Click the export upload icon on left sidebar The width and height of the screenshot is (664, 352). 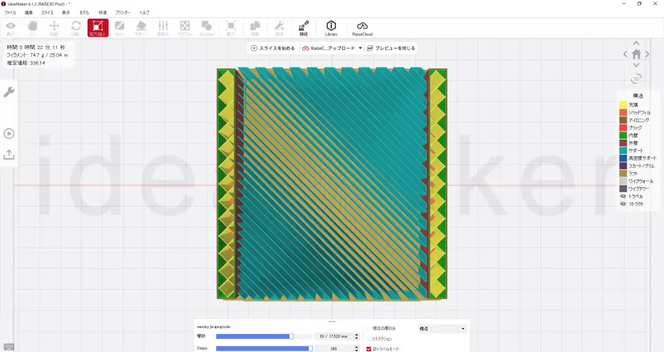(x=9, y=154)
